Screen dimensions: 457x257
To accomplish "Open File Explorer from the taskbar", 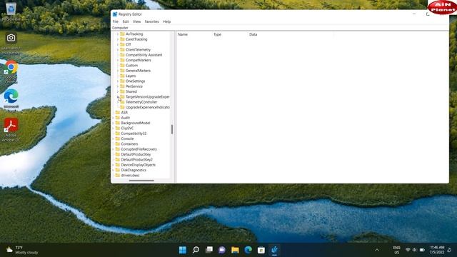I will pos(235,250).
